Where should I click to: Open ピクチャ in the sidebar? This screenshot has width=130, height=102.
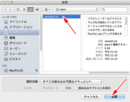pyautogui.click(x=19, y=59)
